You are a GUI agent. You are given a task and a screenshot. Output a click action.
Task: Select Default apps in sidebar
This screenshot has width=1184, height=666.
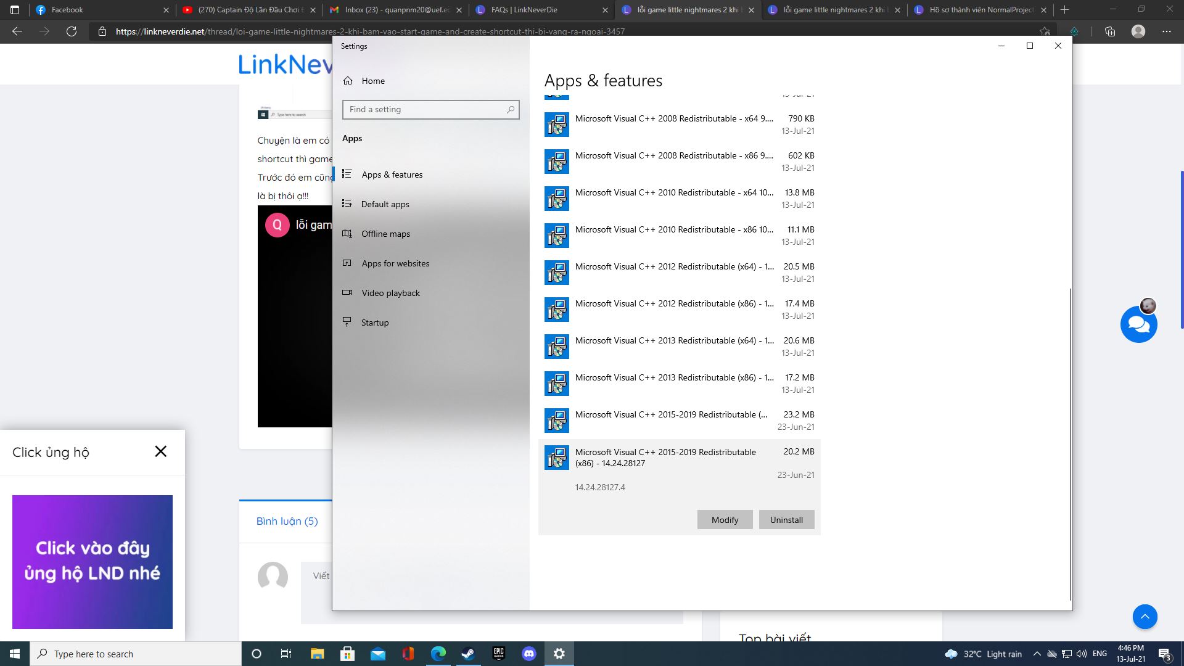click(385, 204)
